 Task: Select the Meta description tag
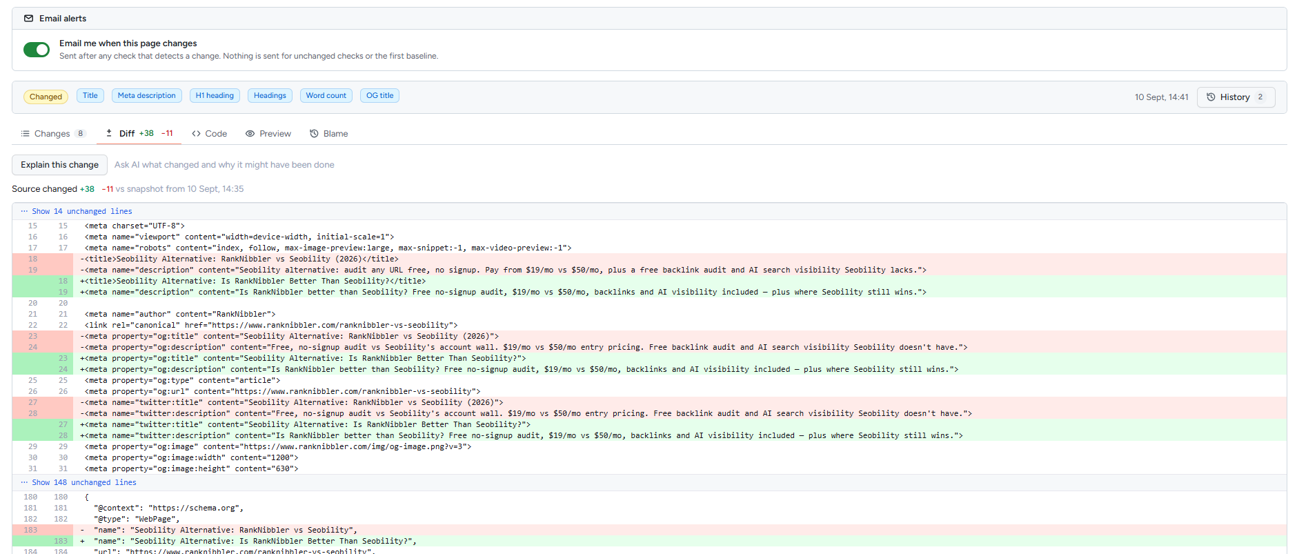click(146, 96)
